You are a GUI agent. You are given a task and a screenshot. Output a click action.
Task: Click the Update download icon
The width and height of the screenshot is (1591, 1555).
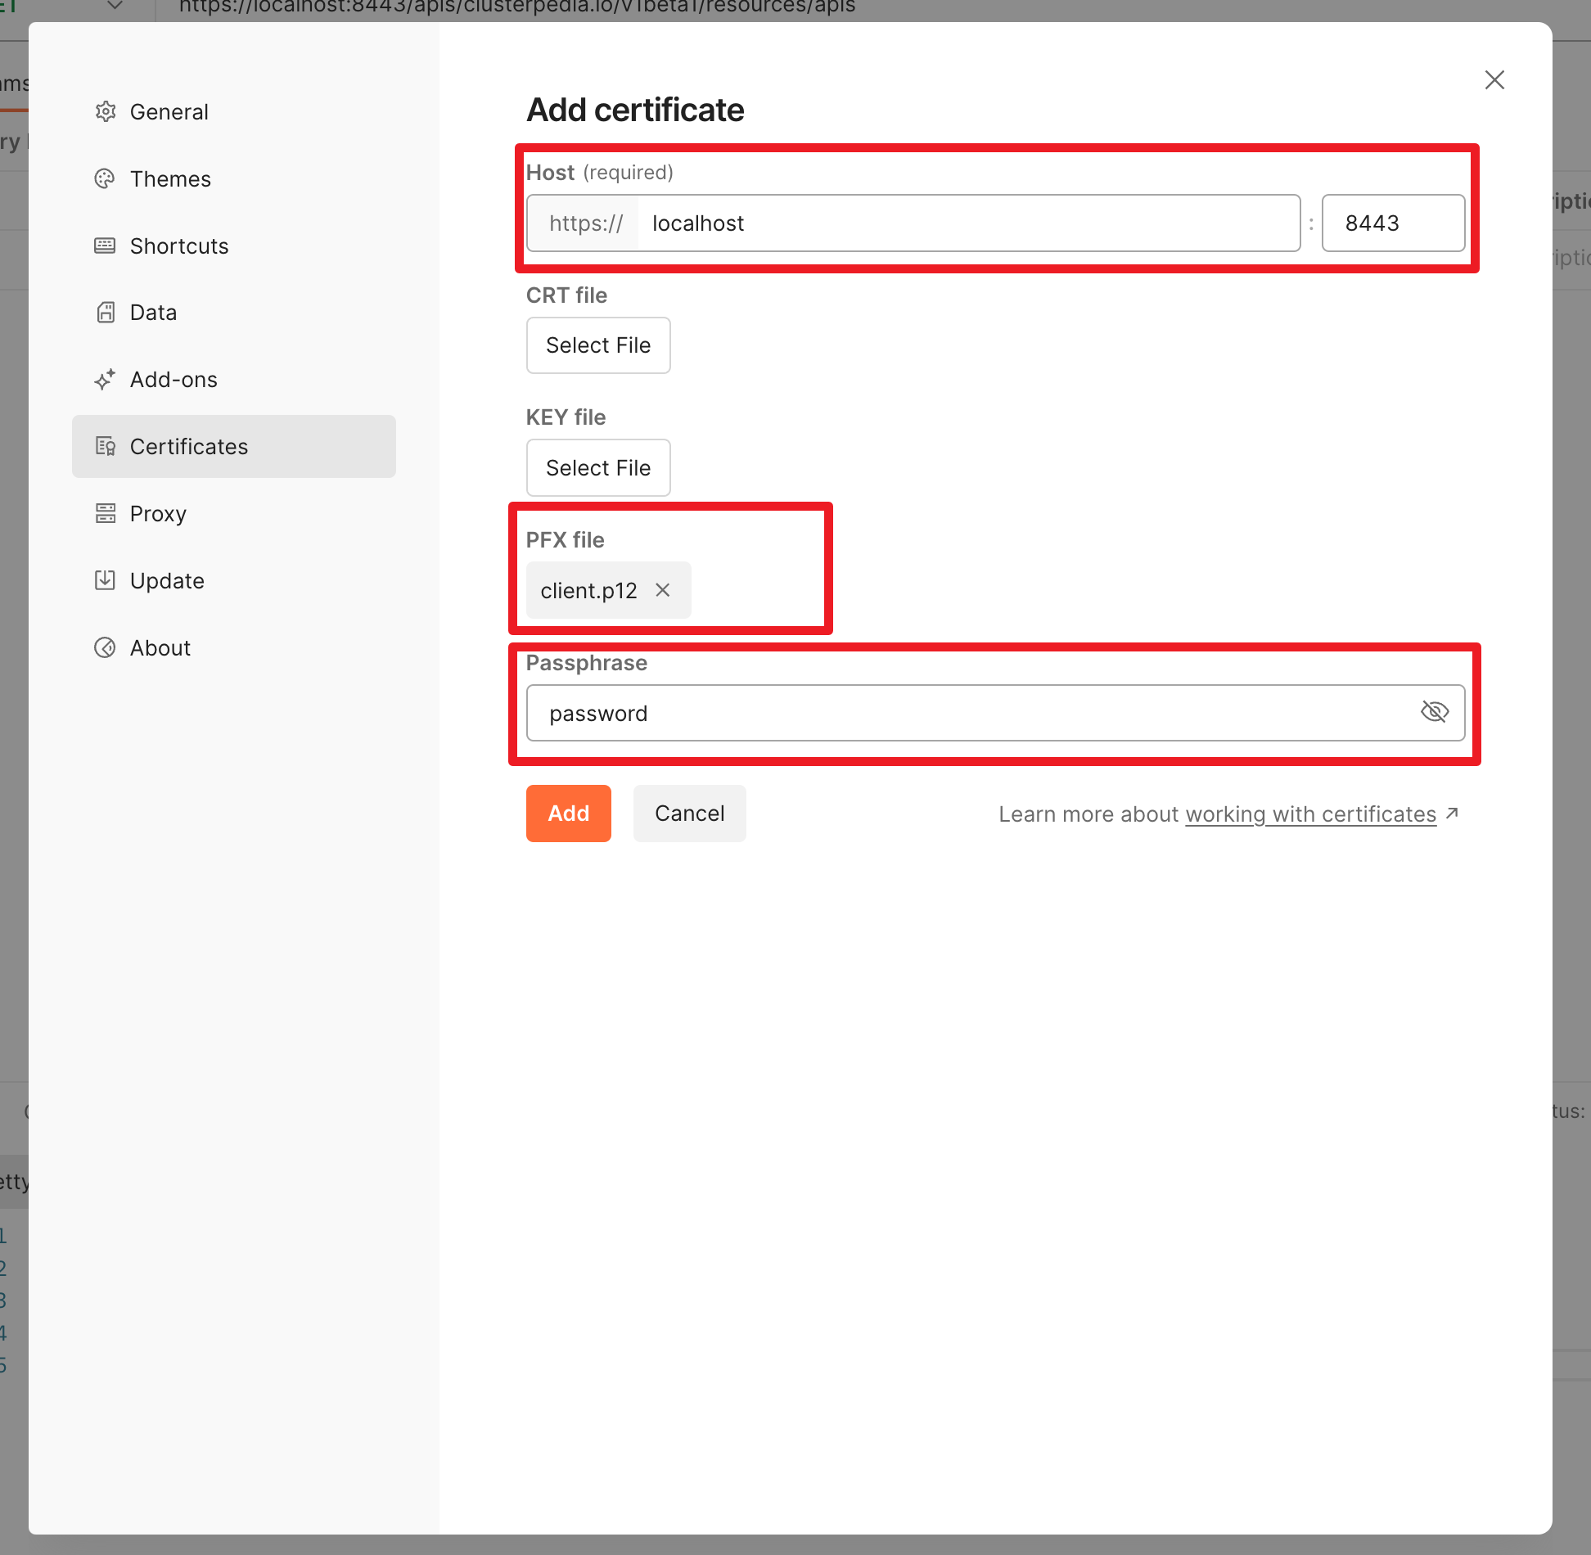[106, 580]
